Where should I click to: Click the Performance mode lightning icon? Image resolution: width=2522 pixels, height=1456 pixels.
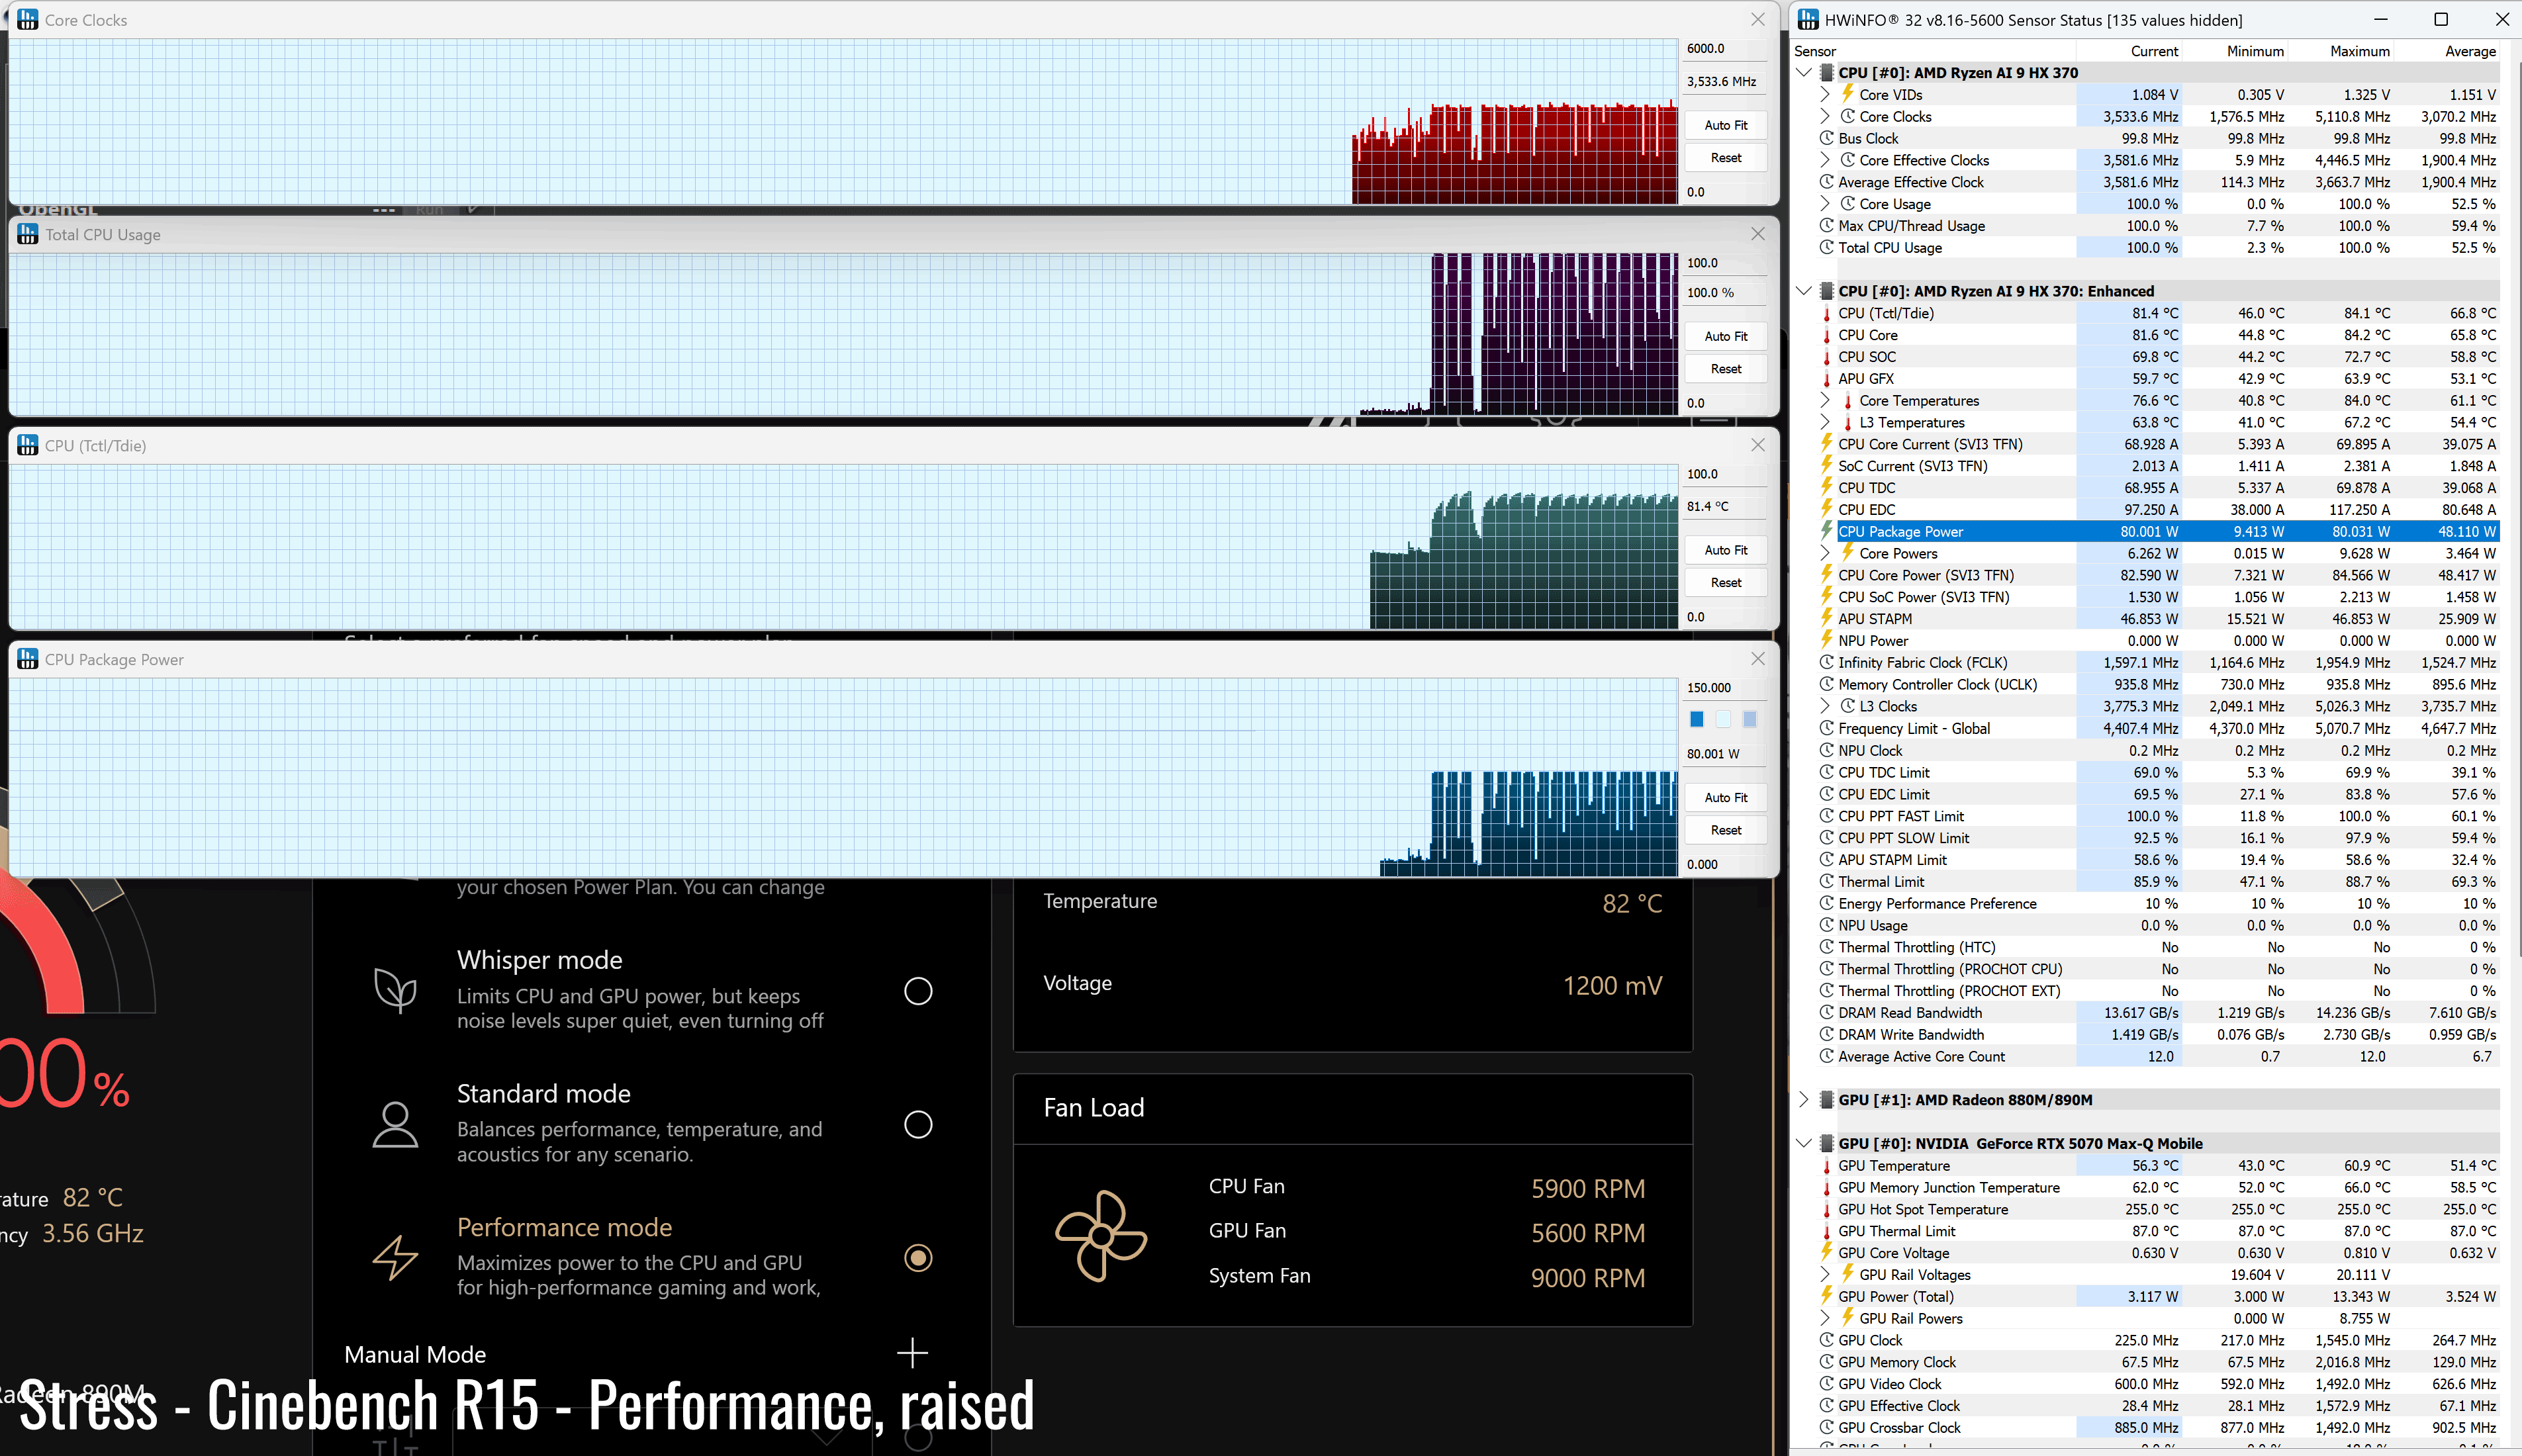tap(395, 1257)
